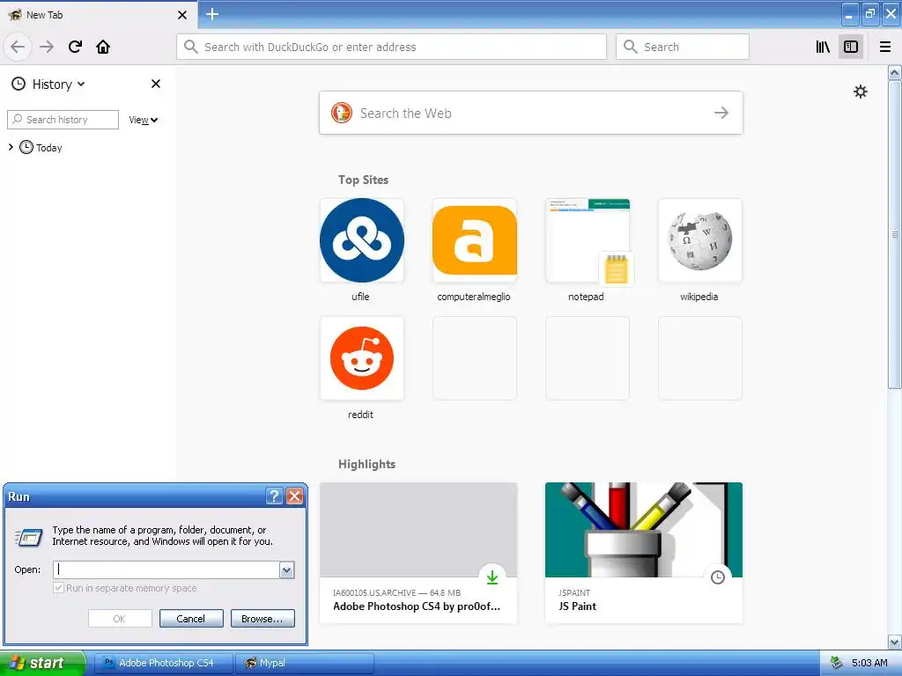Switch to Adobe Photoshop CS4 taskbar button
Viewport: 902px width, 676px height.
163,663
